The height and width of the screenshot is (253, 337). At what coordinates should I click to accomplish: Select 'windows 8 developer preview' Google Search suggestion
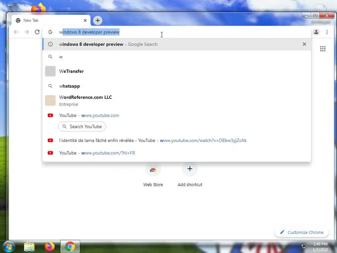coord(177,44)
